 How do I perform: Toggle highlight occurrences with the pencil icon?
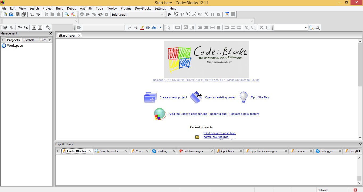[142, 28]
